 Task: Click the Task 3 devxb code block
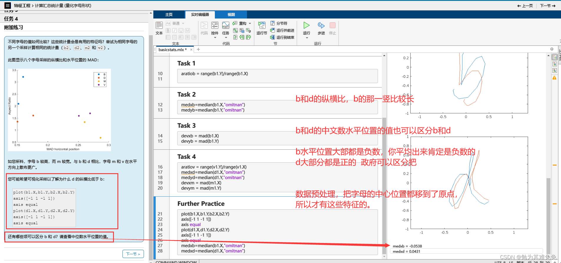tap(277, 139)
